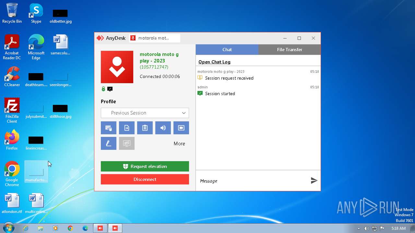Select the CCleaner desktop shortcut

point(12,77)
